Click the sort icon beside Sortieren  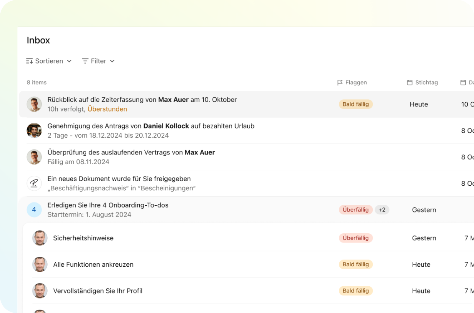(x=29, y=61)
